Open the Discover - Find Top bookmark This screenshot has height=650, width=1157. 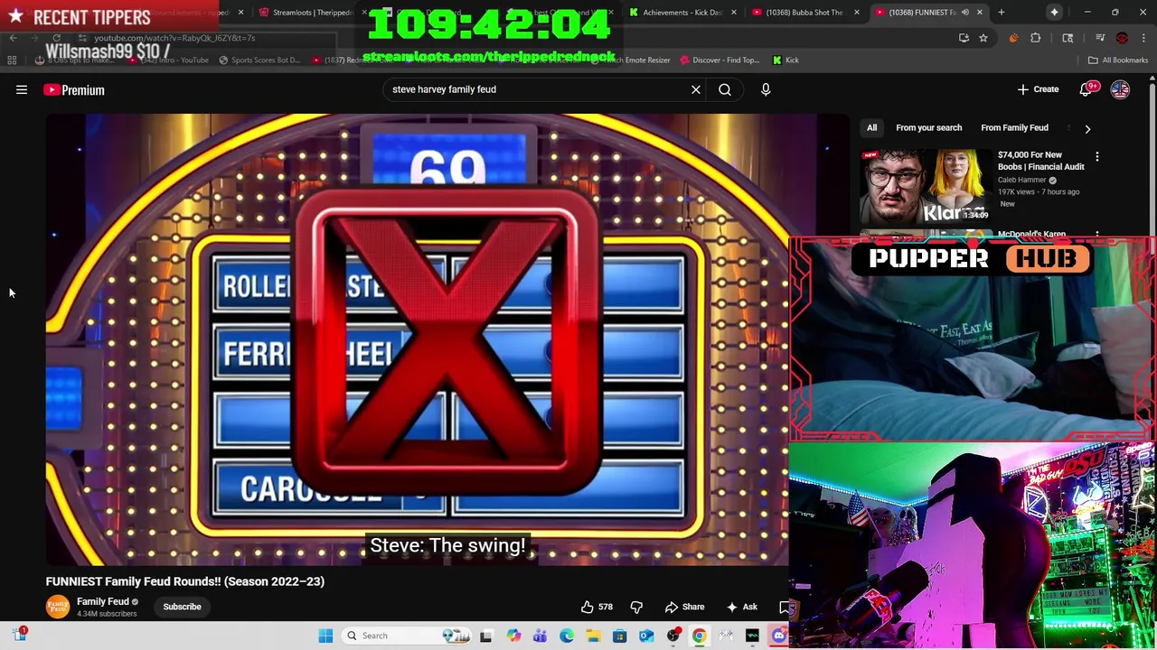coord(720,60)
